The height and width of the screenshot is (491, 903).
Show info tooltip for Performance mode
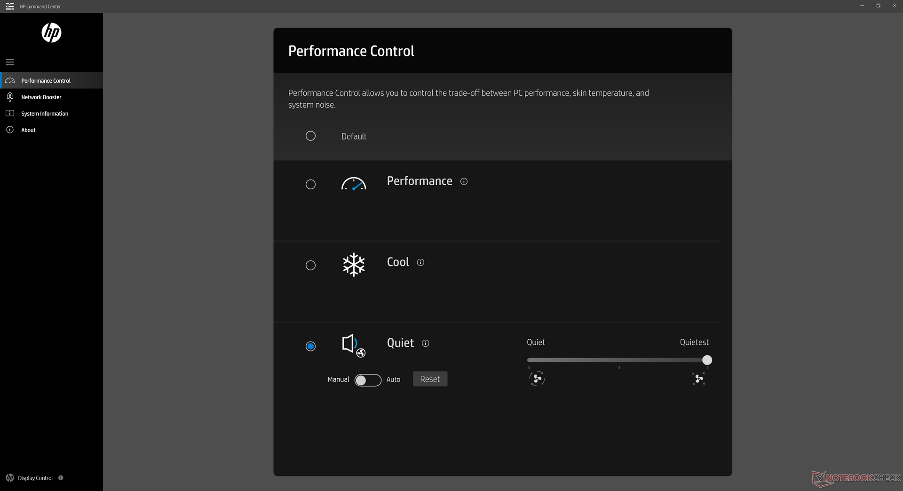pos(464,181)
